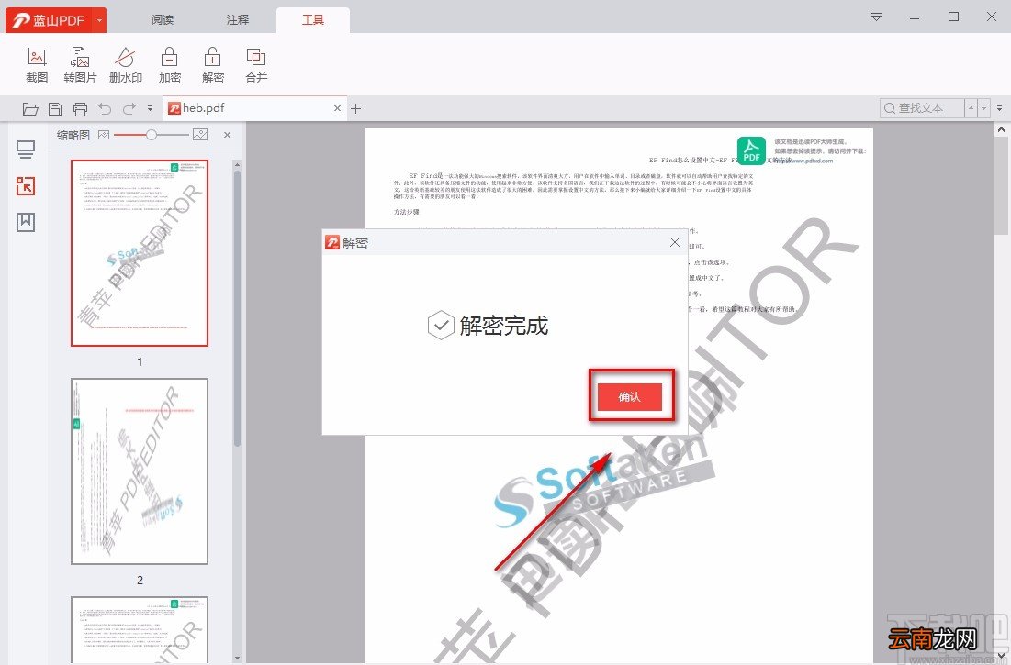Expand quick access toolbar dropdown arrow
1011x665 pixels.
pos(151,109)
